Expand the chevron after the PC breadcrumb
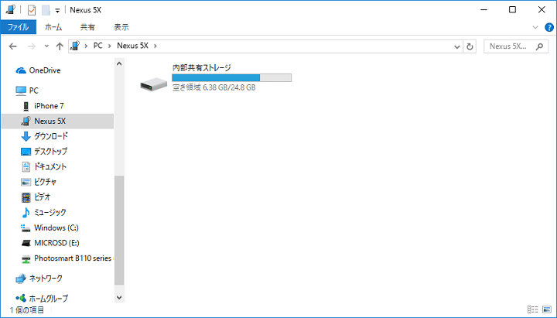 tap(110, 46)
